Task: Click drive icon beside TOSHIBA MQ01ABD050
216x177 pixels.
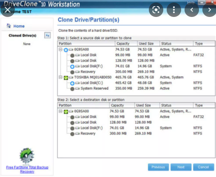Action: click(71, 77)
